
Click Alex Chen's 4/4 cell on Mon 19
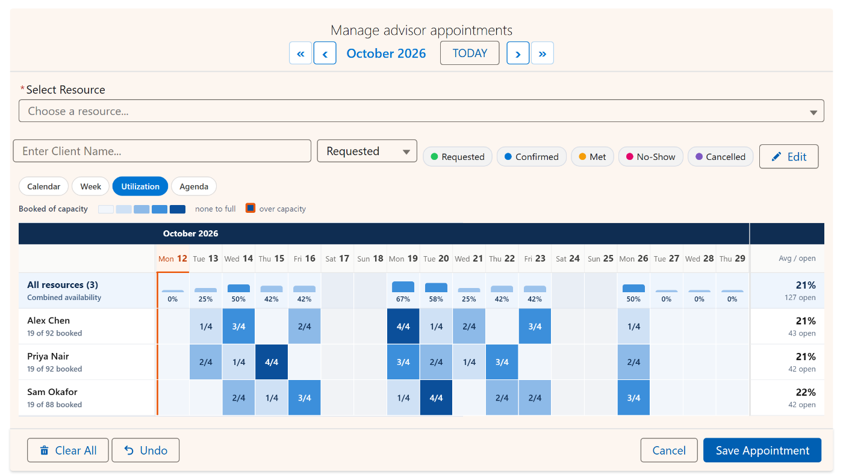tap(403, 326)
